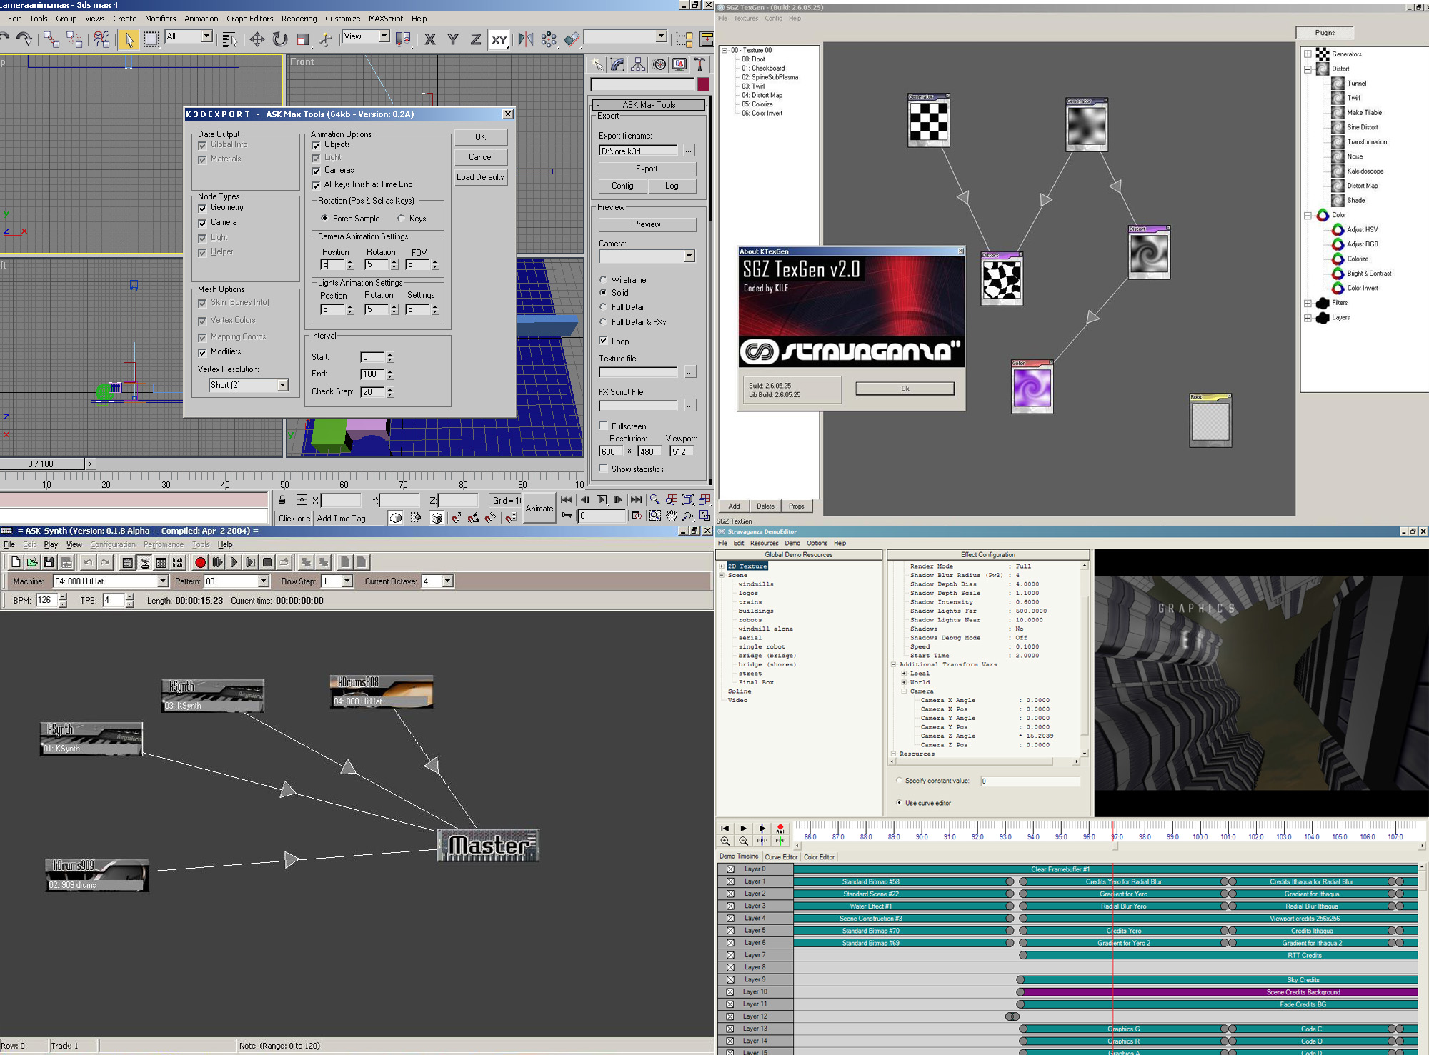Click the Animate button in 3ds max
This screenshot has width=1429, height=1055.
(x=539, y=509)
